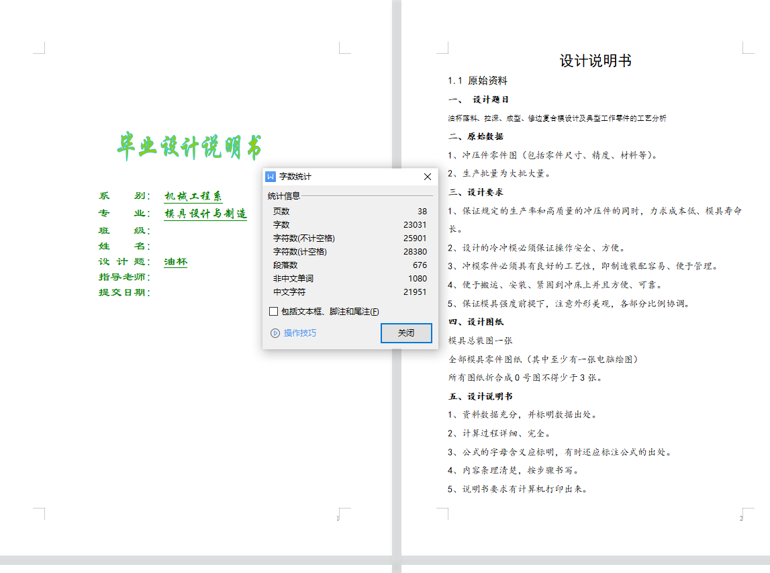The height and width of the screenshot is (573, 770).
Task: Click the 字数统计 dialog title text
Action: point(295,177)
